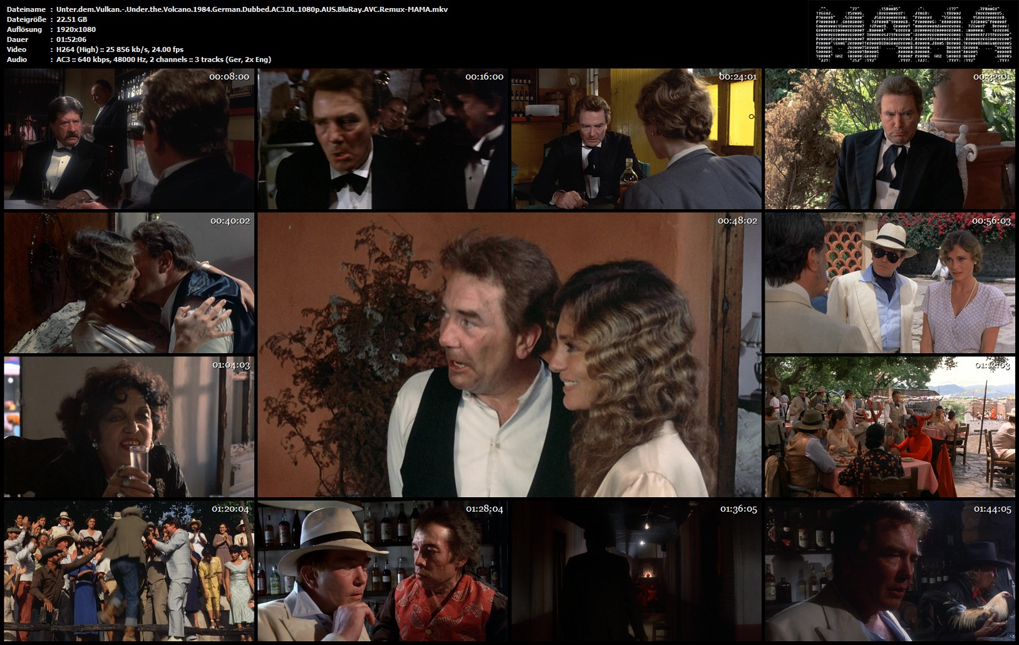Image resolution: width=1019 pixels, height=645 pixels.
Task: Click the "Dateigröße" label
Action: (25, 19)
